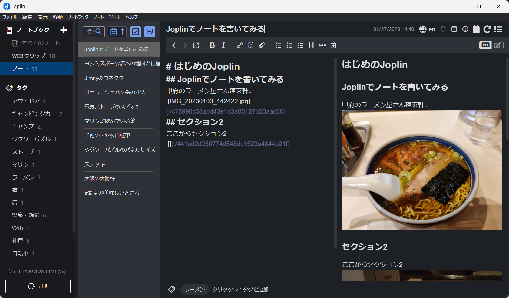Show すべてのノート

pos(36,43)
